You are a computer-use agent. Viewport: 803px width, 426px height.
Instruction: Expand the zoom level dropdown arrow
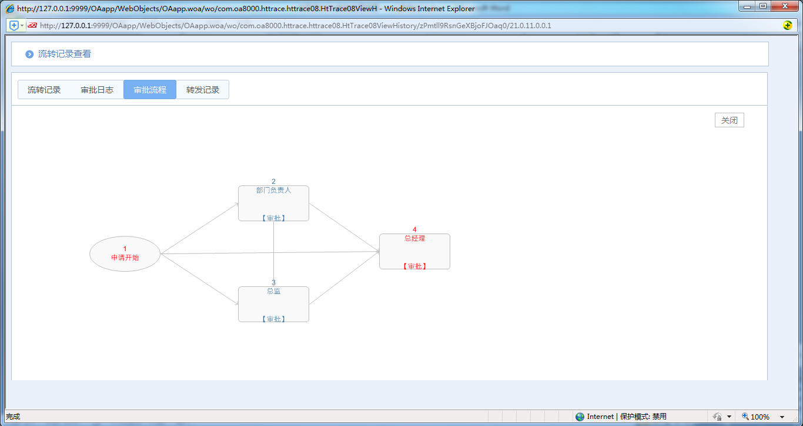[x=782, y=417]
